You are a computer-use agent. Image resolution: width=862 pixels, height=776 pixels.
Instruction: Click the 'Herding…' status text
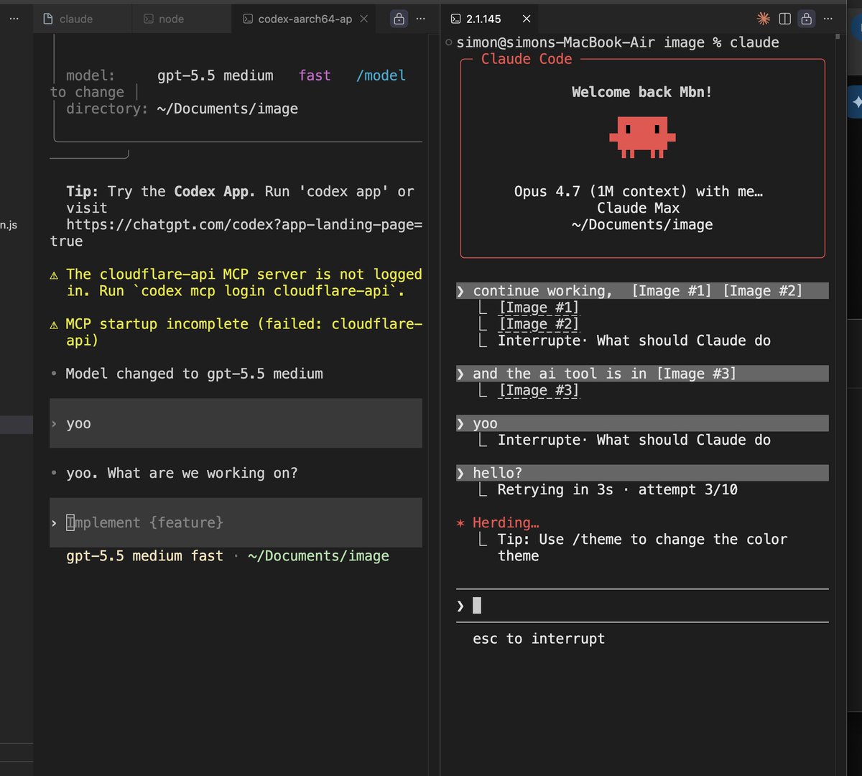[506, 523]
